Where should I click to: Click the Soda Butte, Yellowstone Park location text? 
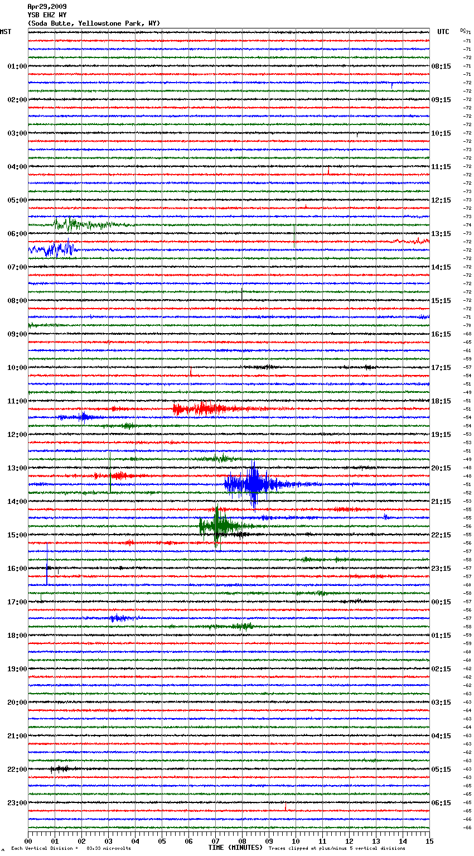pyautogui.click(x=94, y=23)
